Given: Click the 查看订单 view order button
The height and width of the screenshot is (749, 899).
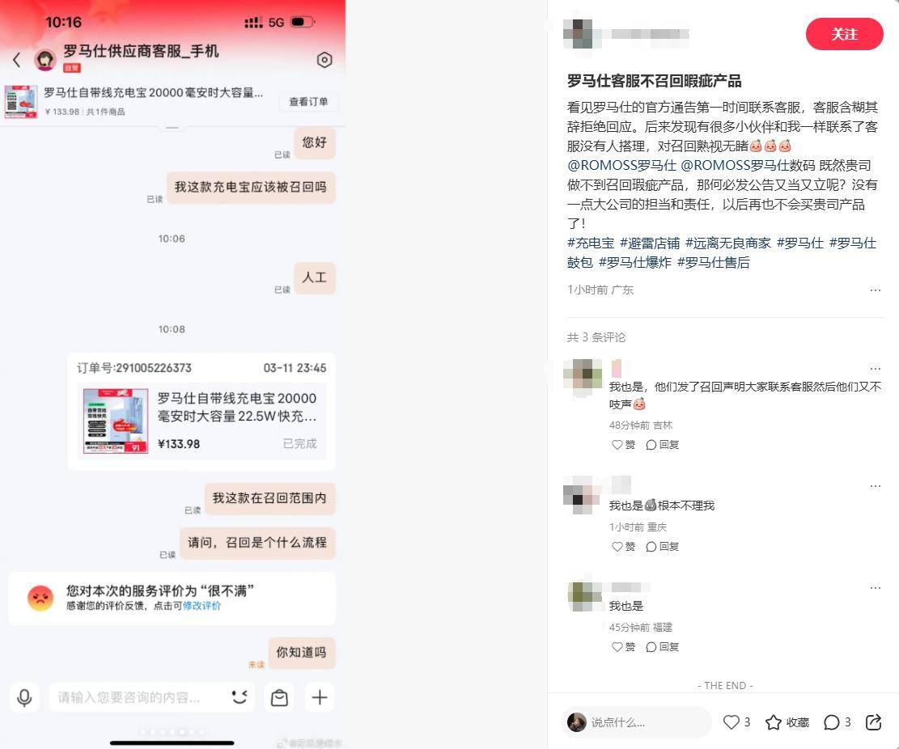Looking at the screenshot, I should tap(308, 101).
